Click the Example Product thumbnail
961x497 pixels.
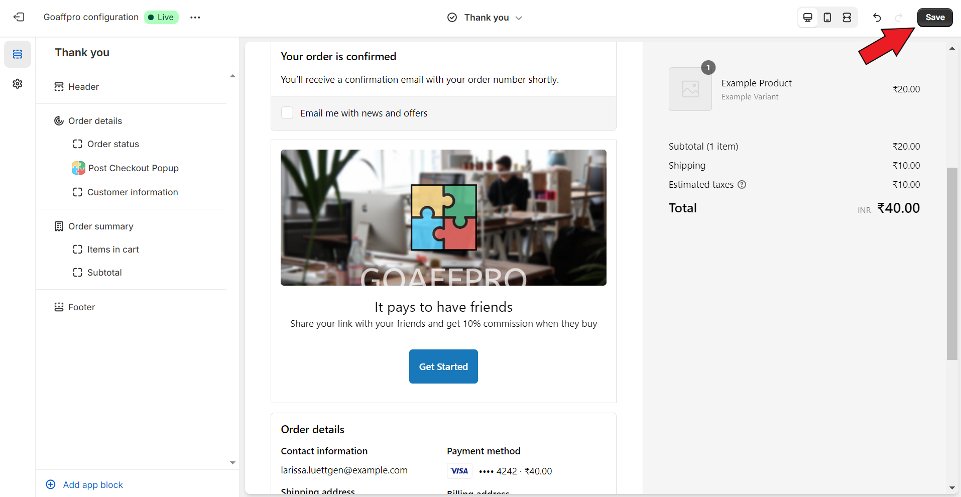(x=690, y=89)
